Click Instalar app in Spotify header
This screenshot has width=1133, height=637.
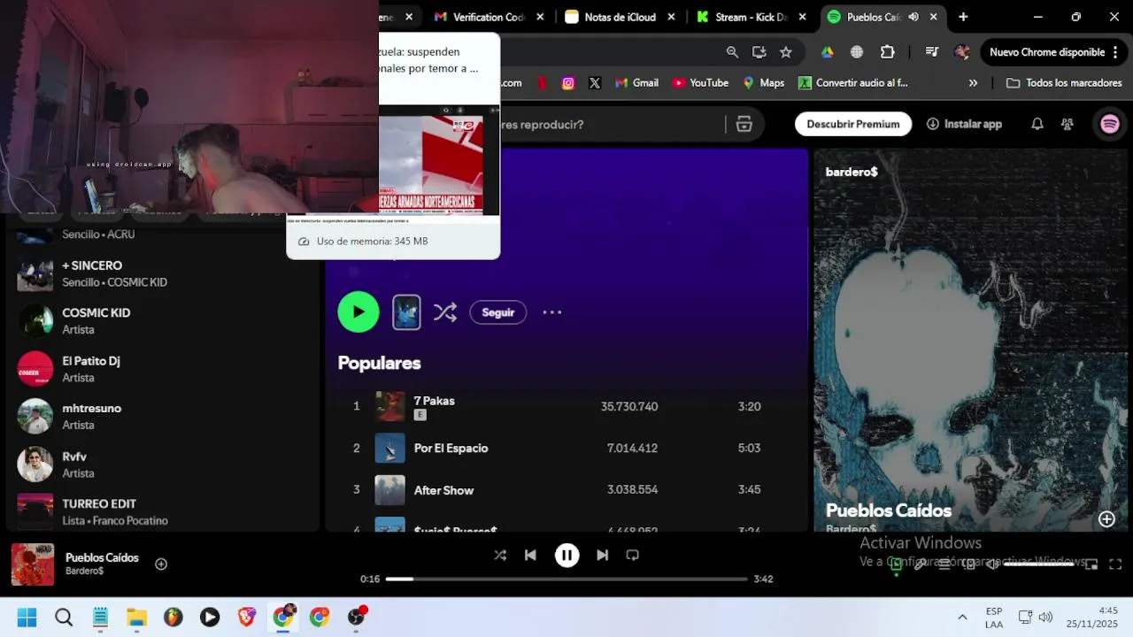(x=964, y=124)
